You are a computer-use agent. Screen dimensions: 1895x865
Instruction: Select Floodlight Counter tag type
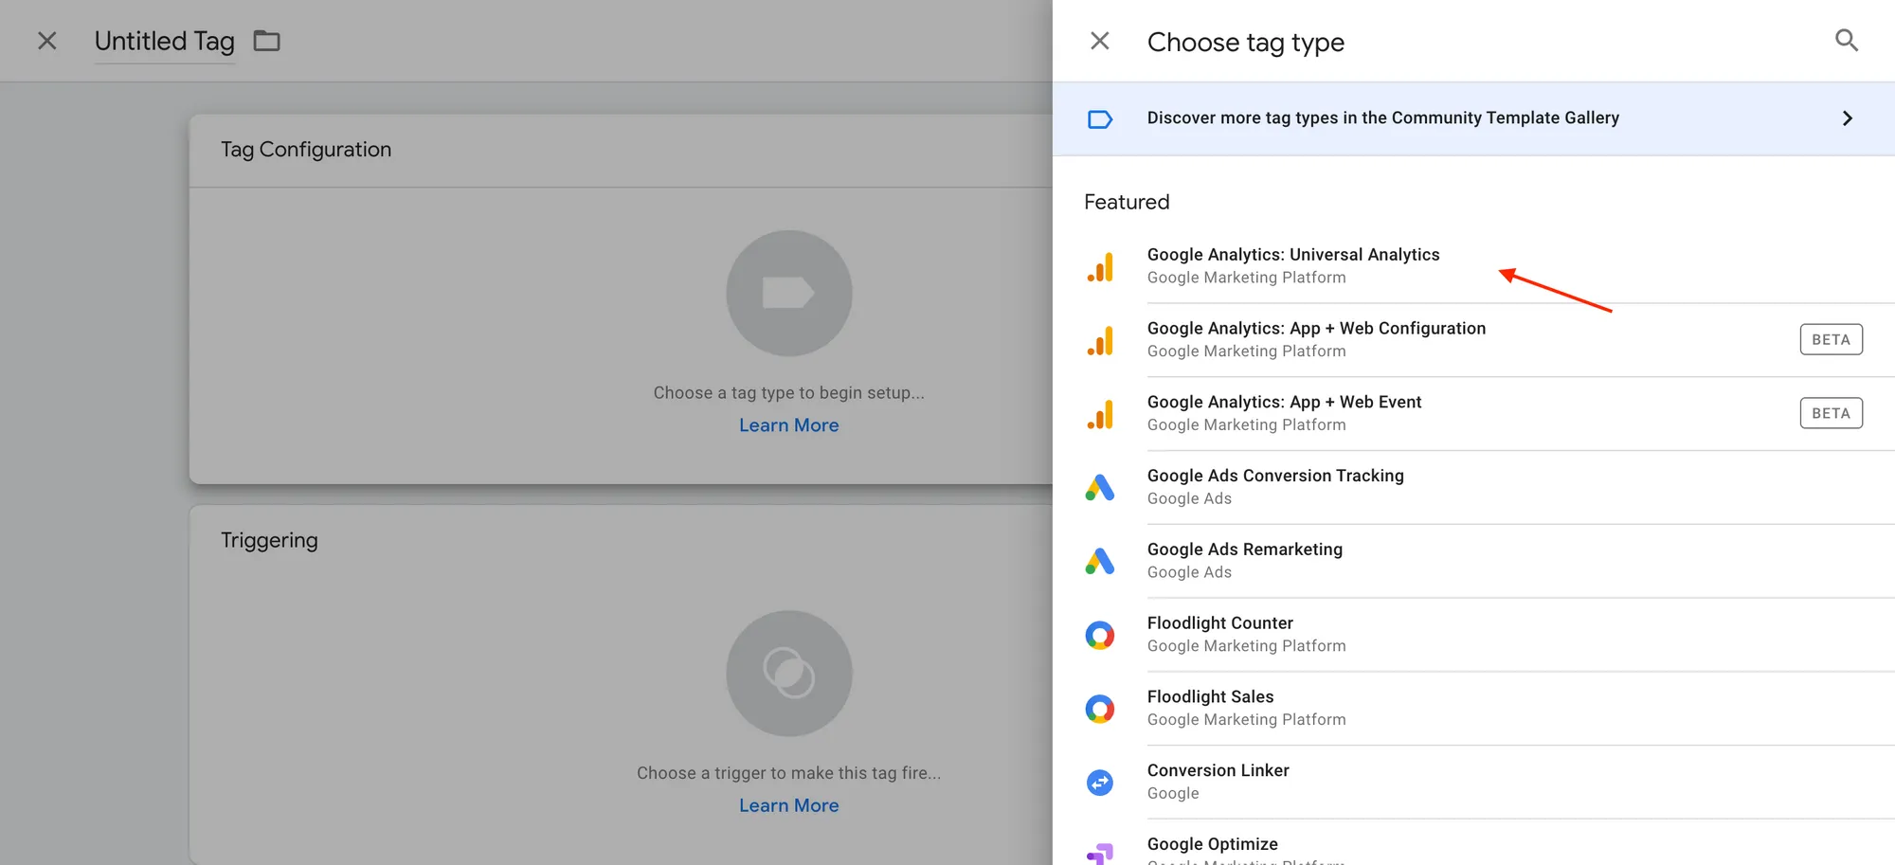[1473, 636]
